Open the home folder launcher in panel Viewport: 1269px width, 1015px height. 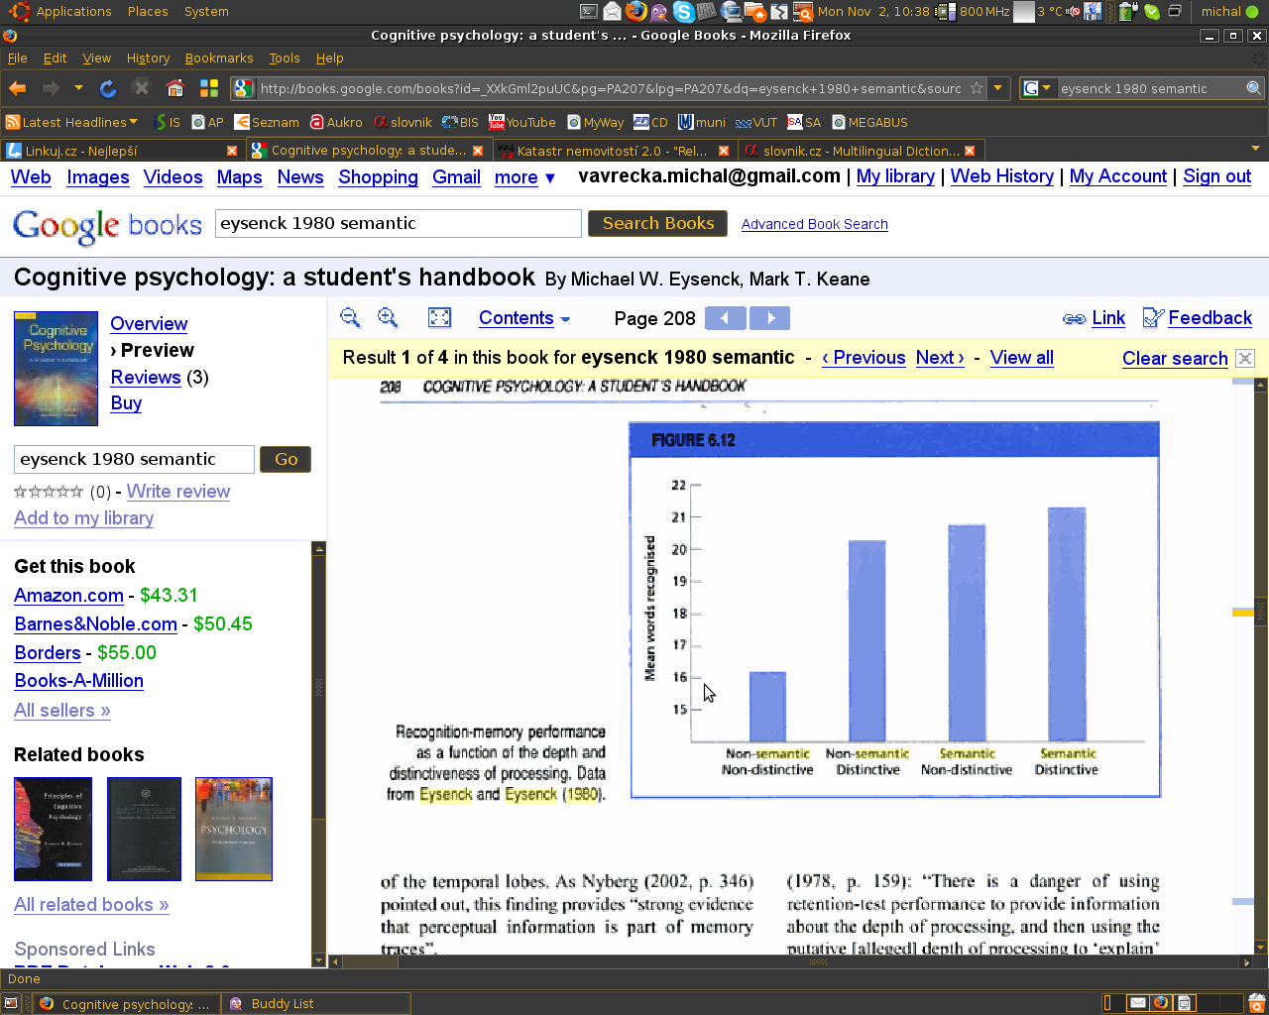755,12
